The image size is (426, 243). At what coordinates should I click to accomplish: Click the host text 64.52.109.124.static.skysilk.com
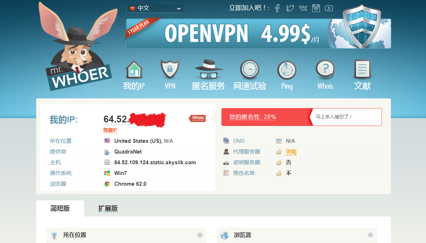[155, 162]
